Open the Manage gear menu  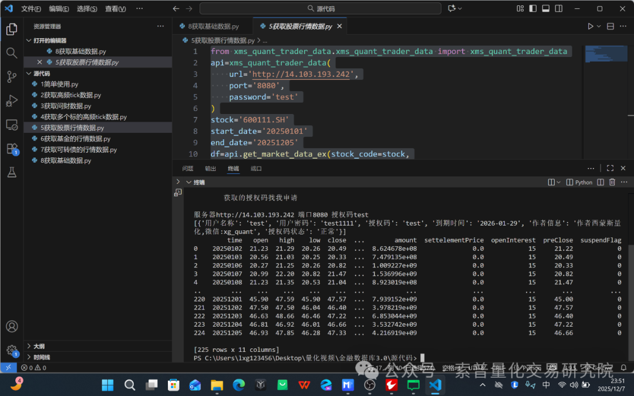(x=12, y=350)
